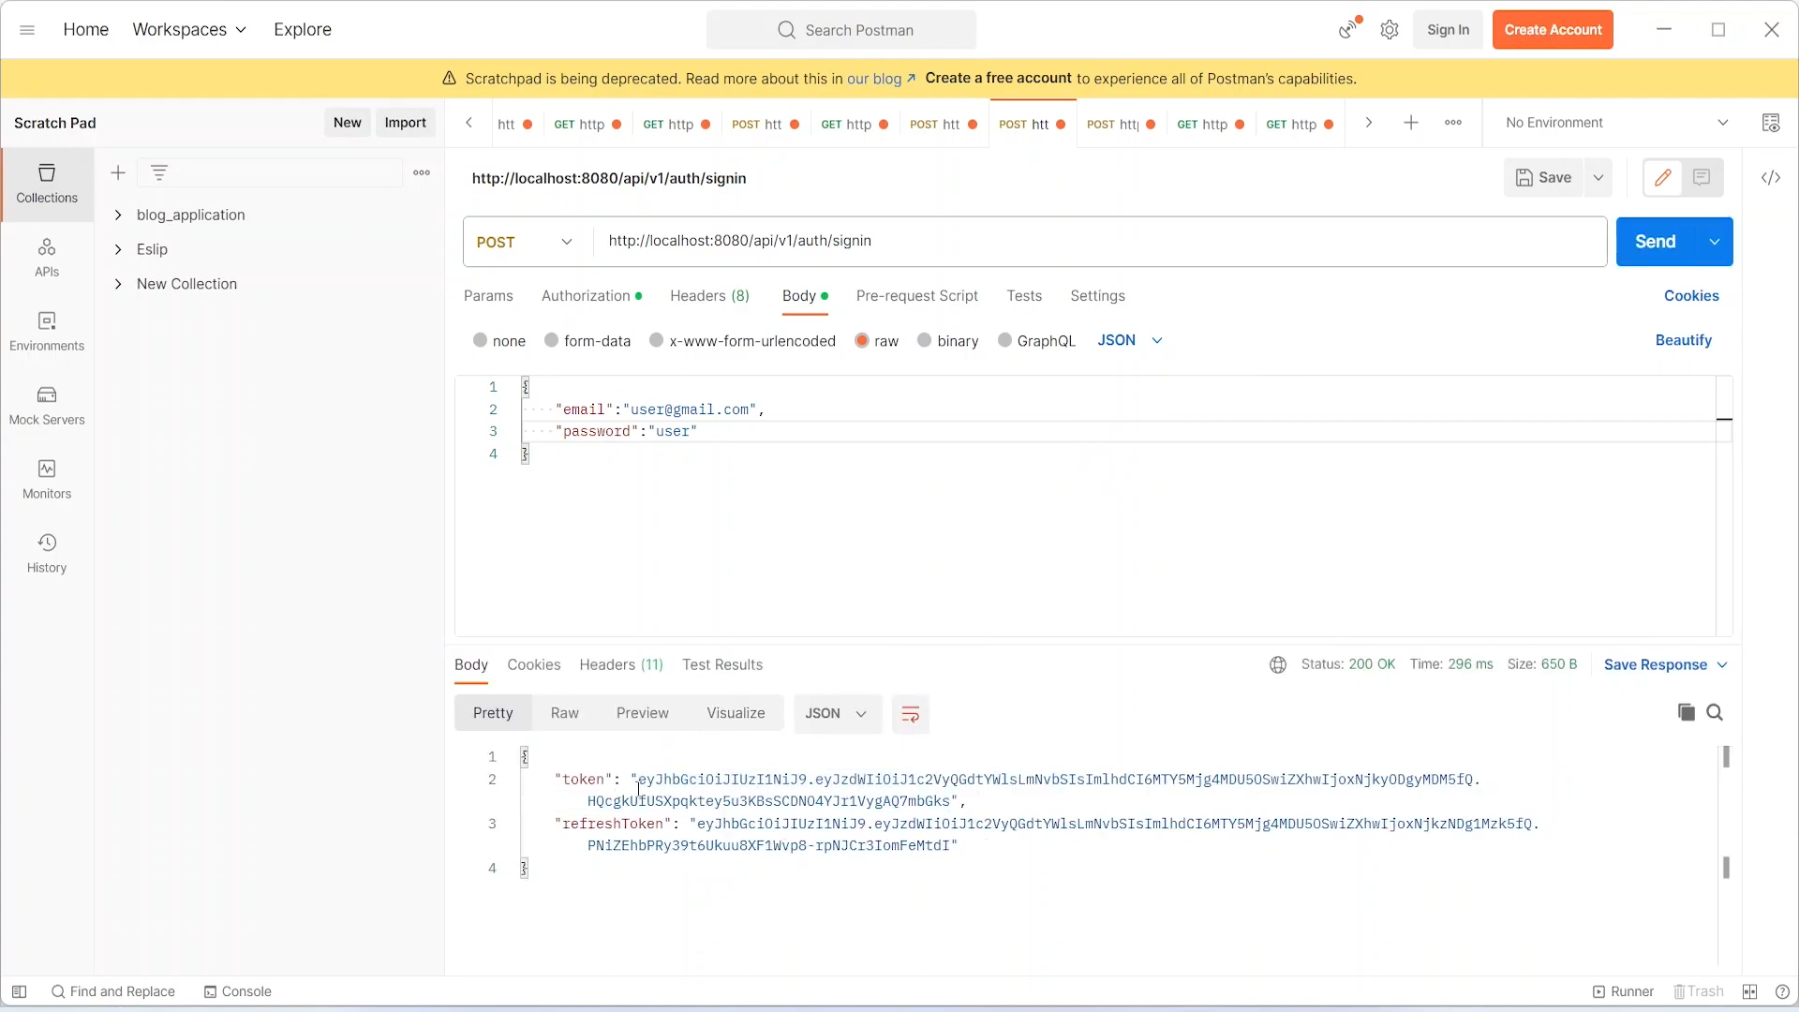Screen dimensions: 1799x1012
Task: Open the satellite sync status icon
Action: point(1348,29)
